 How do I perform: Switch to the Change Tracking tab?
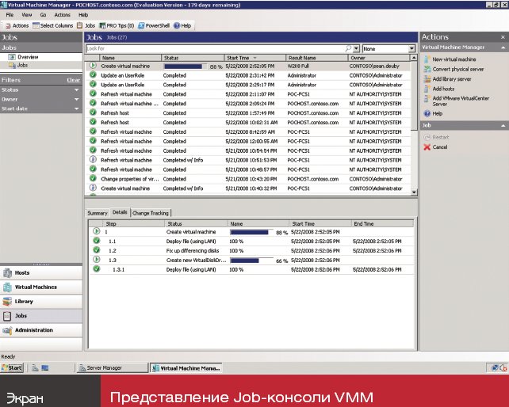[x=150, y=213]
